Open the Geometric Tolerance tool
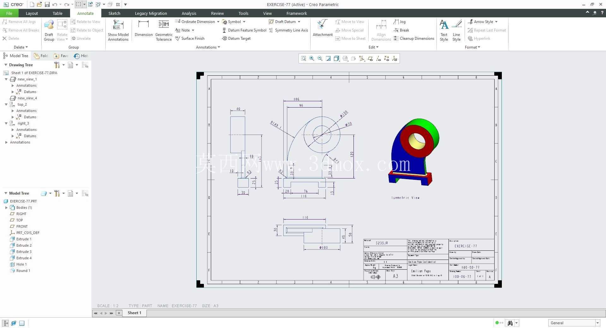Image resolution: width=606 pixels, height=328 pixels. (x=164, y=30)
